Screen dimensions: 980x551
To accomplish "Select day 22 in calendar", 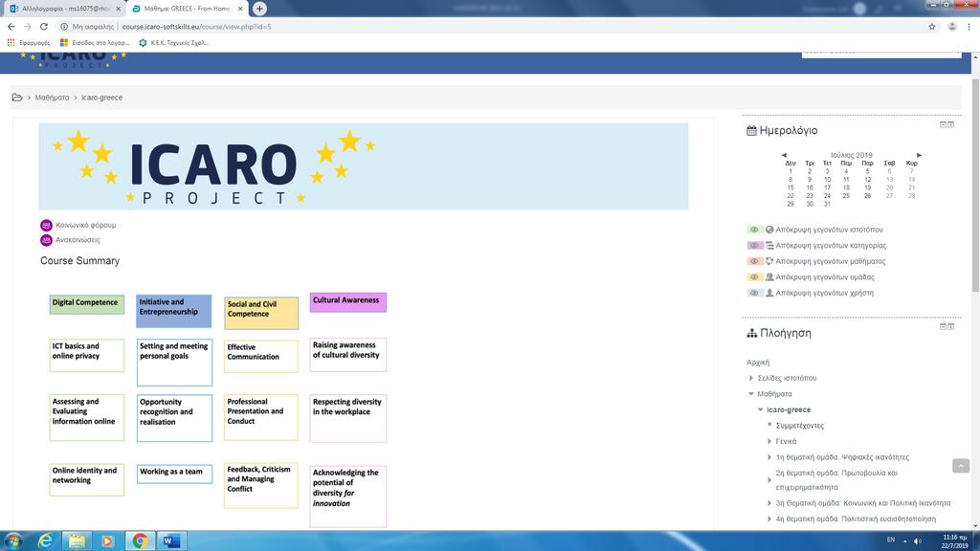I will pyautogui.click(x=790, y=195).
